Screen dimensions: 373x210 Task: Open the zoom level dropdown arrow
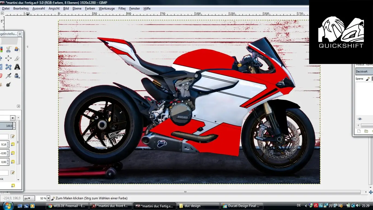tap(48, 198)
